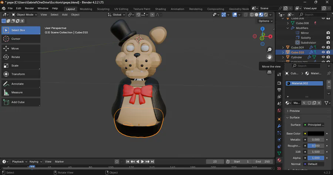The image size is (333, 175).
Task: Open the viewport Add menu
Action: pyautogui.click(x=64, y=15)
